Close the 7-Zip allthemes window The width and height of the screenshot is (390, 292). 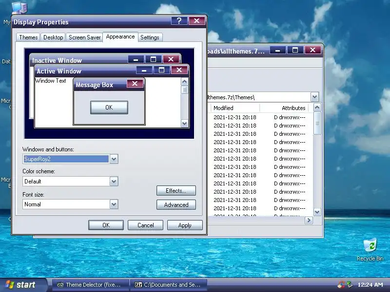(312, 50)
